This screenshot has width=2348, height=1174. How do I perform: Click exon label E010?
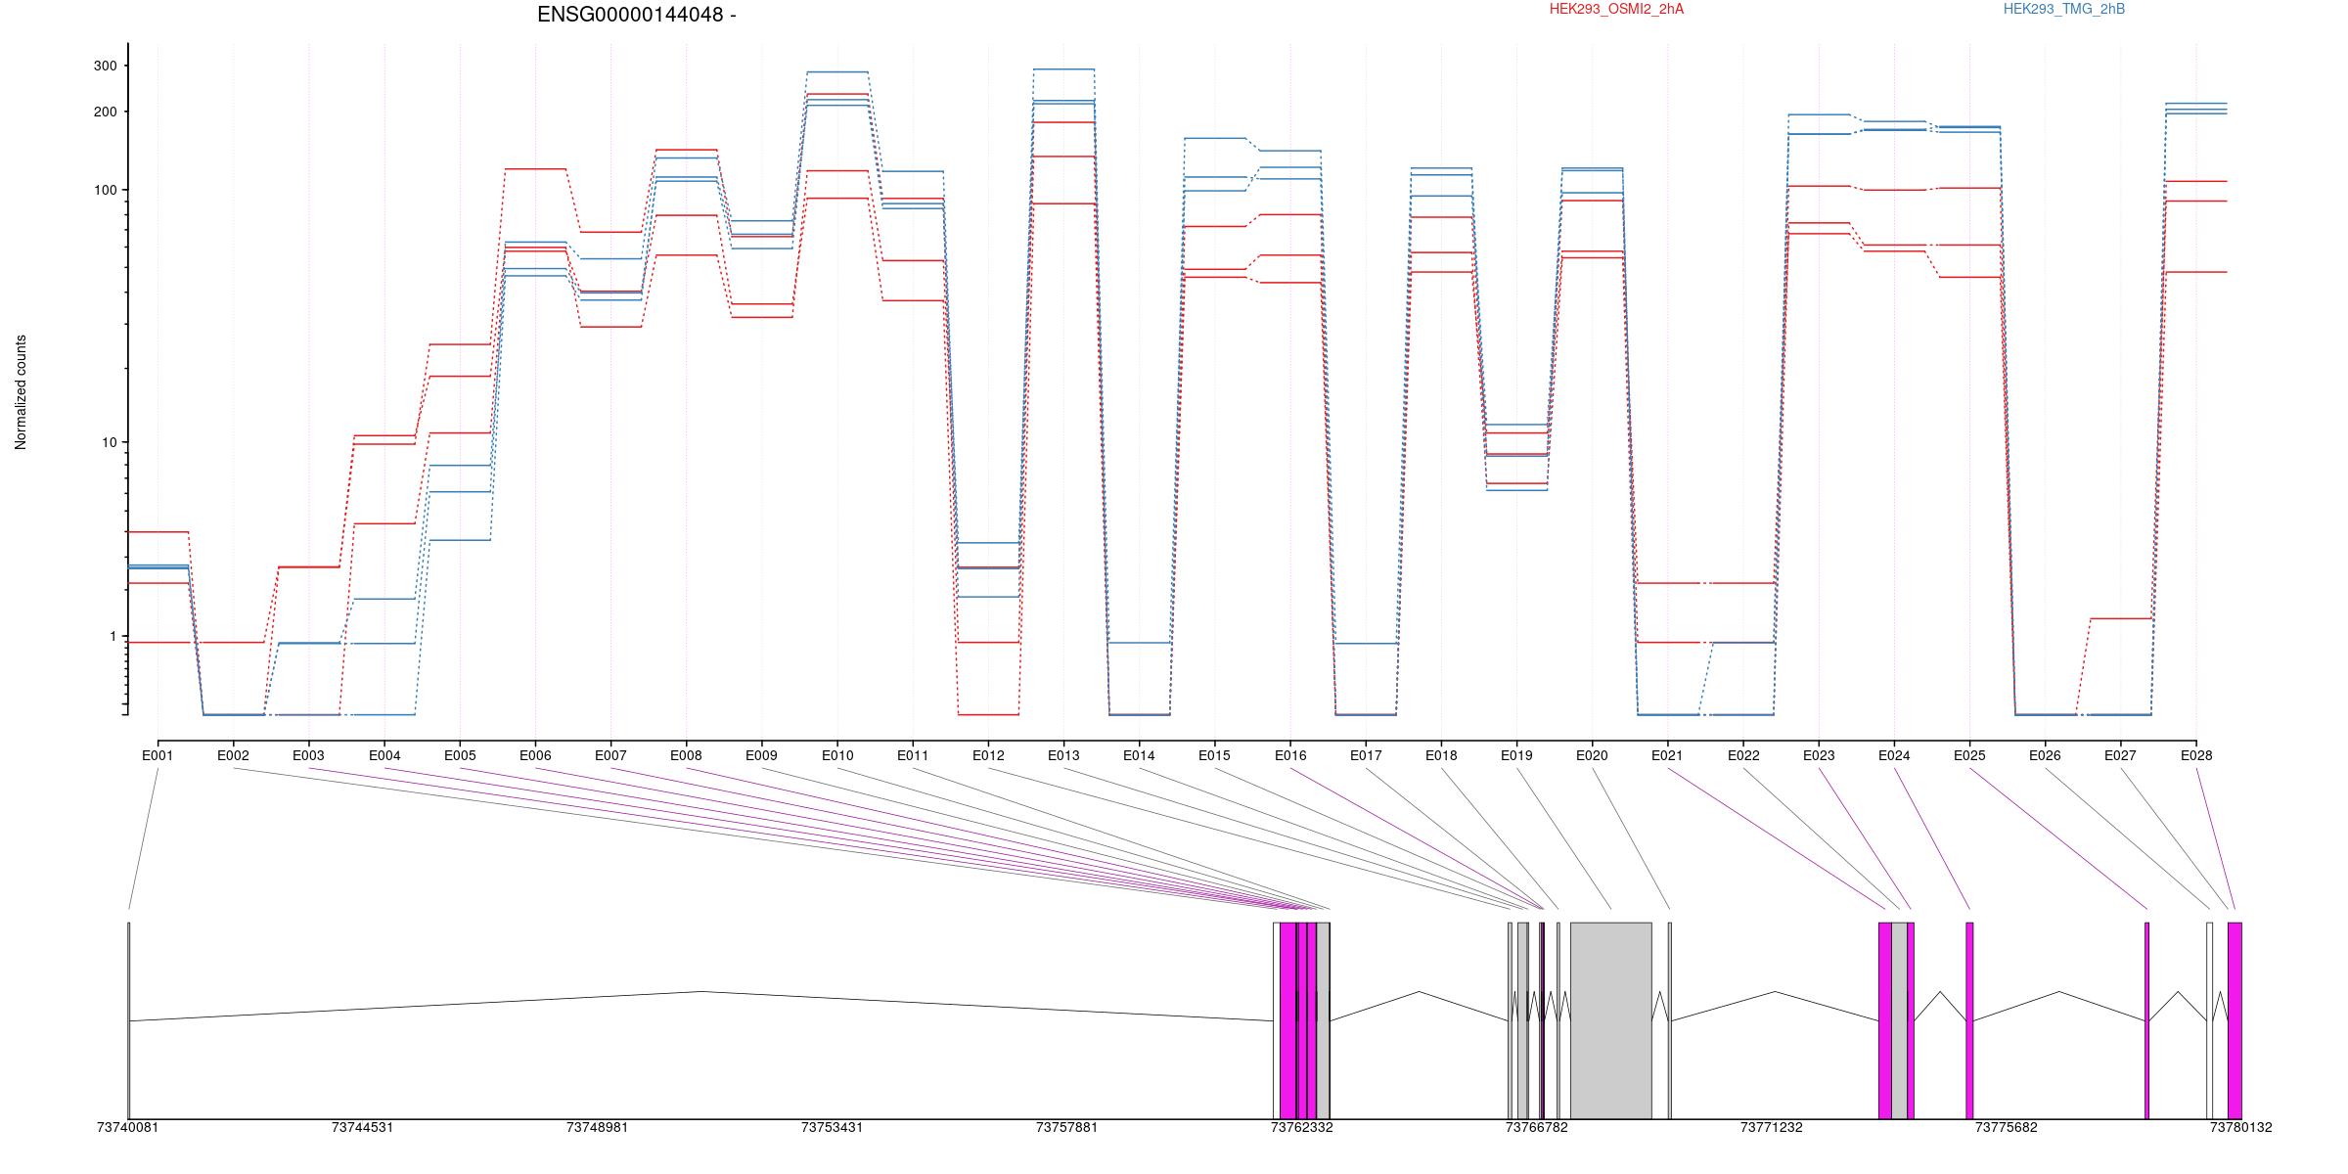click(837, 755)
